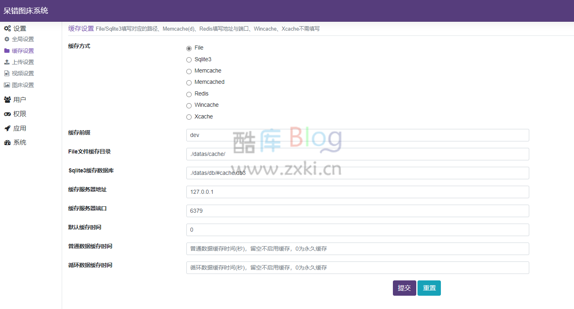The image size is (574, 309).
Task: Open 用户 via the users icon
Action: pyautogui.click(x=7, y=99)
